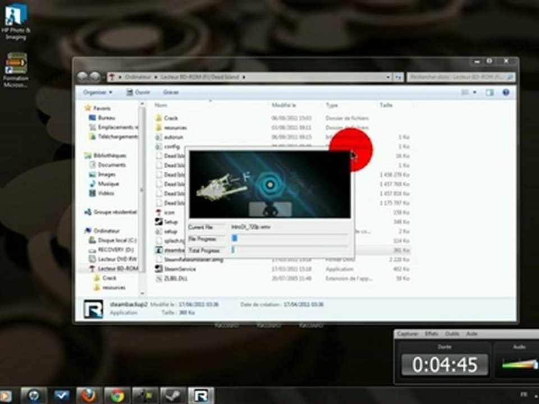Click the File Progress bar
Viewport: 539px width, 404px height.
[x=290, y=238]
